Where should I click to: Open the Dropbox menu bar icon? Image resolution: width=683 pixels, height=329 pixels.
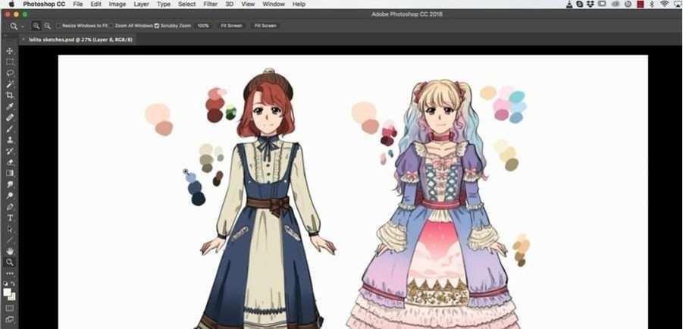[591, 5]
